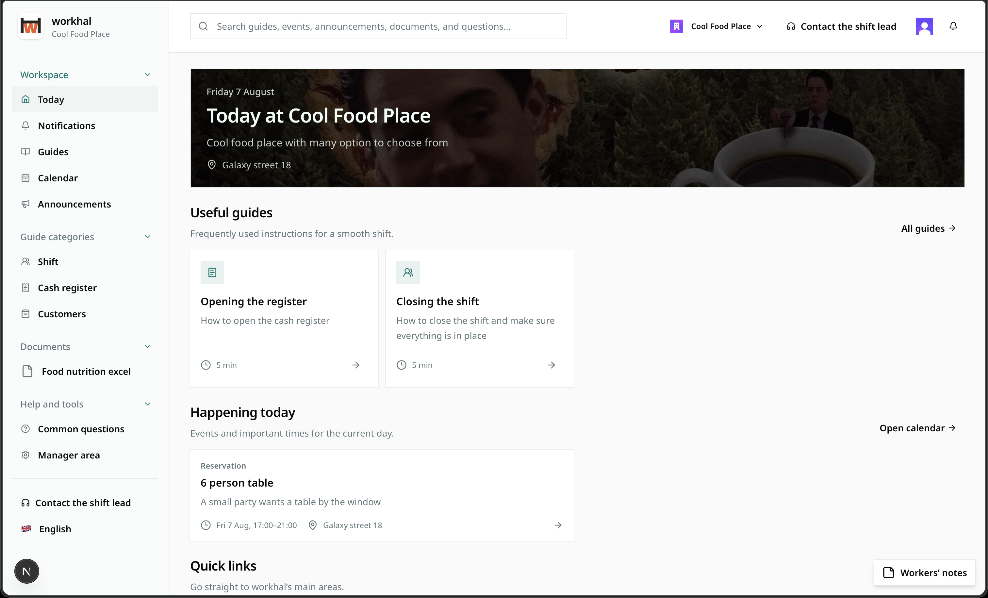
Task: Go to Manager area
Action: pos(85,455)
